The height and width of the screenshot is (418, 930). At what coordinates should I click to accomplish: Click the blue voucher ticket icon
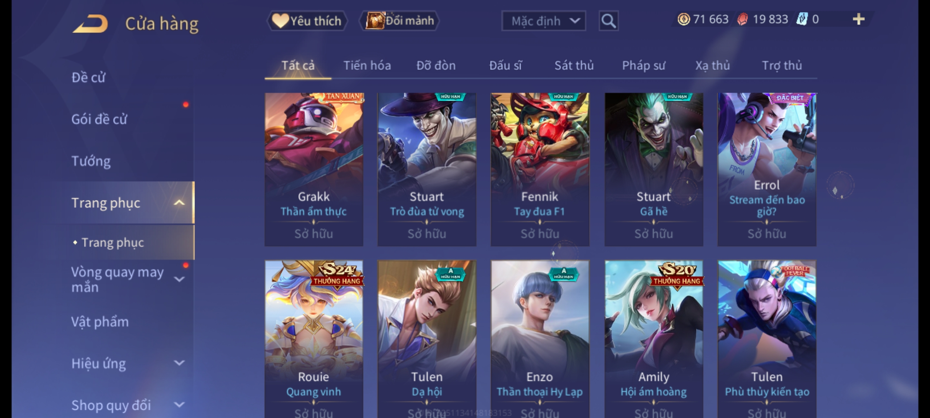(x=802, y=19)
